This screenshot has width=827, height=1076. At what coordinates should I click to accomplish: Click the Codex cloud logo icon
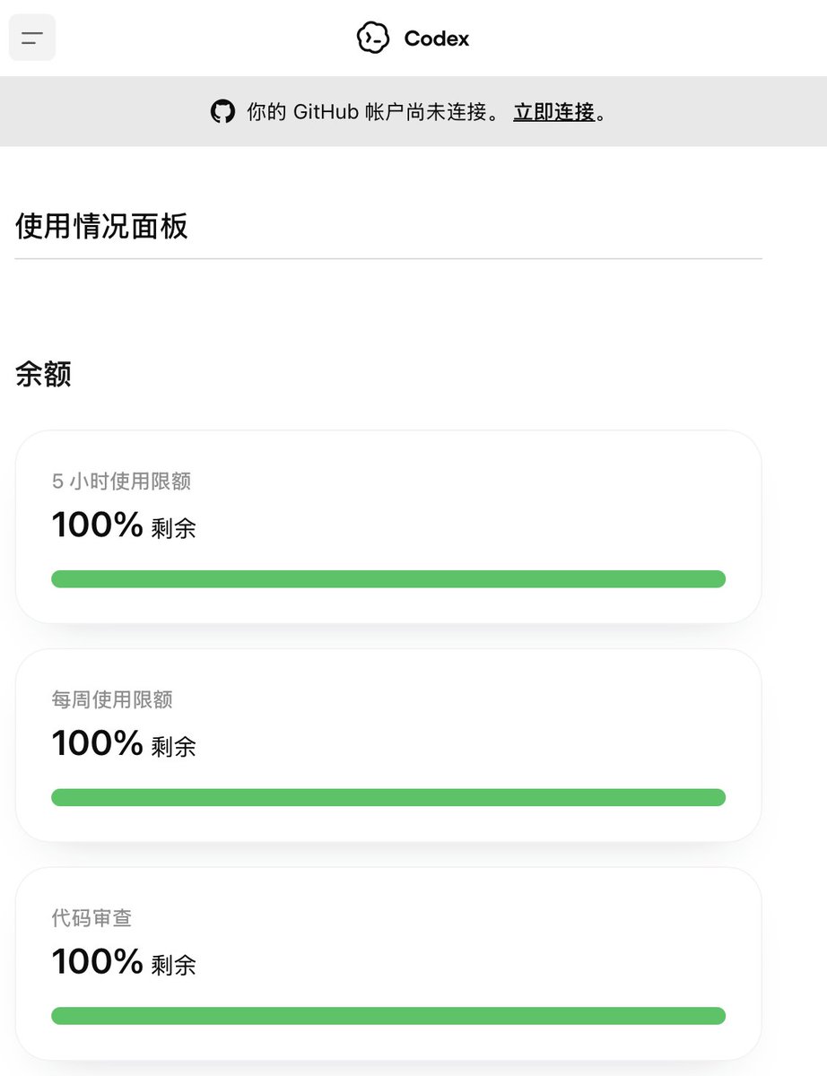373,38
